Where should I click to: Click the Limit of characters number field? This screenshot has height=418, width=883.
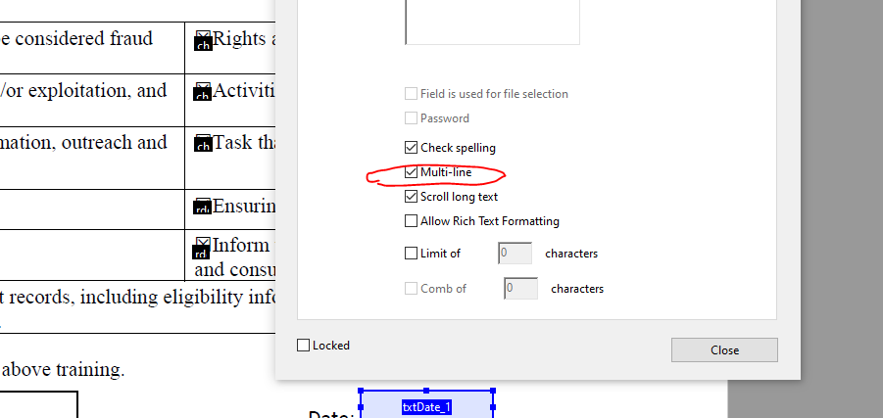tap(515, 254)
